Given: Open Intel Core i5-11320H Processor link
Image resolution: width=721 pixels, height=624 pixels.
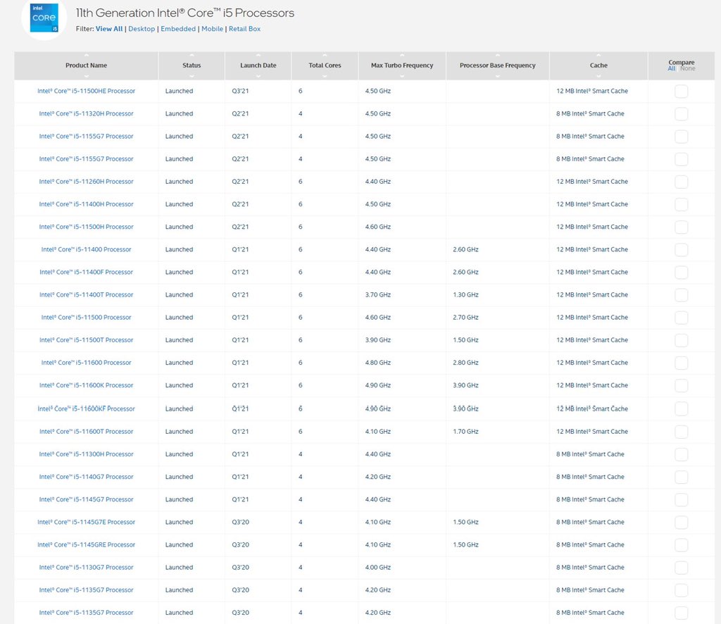Looking at the screenshot, I should pos(86,113).
